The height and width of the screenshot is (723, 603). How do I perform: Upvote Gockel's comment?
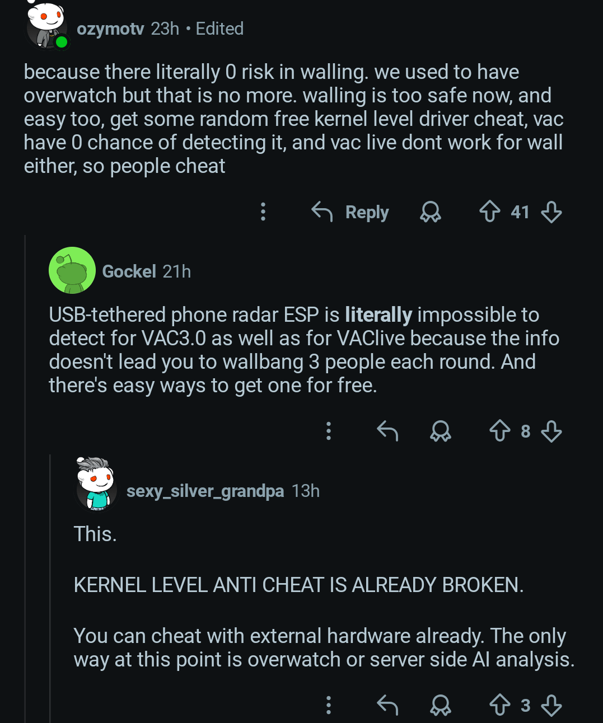(x=500, y=431)
